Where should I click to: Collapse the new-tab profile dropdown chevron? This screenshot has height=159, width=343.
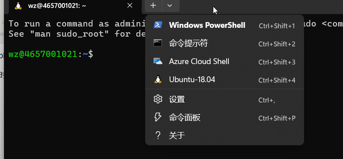coord(170,6)
